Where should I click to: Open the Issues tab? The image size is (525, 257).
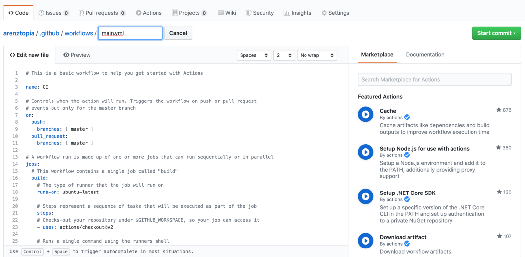click(x=54, y=13)
